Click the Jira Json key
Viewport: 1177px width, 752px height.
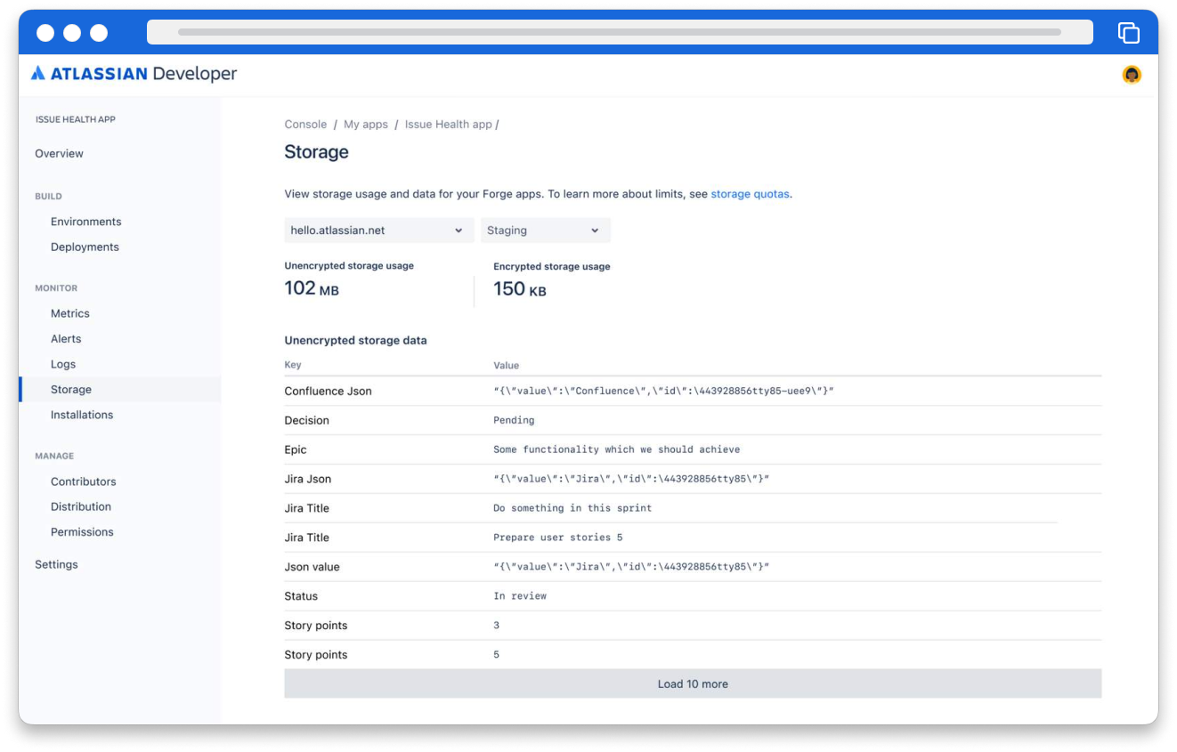(308, 479)
